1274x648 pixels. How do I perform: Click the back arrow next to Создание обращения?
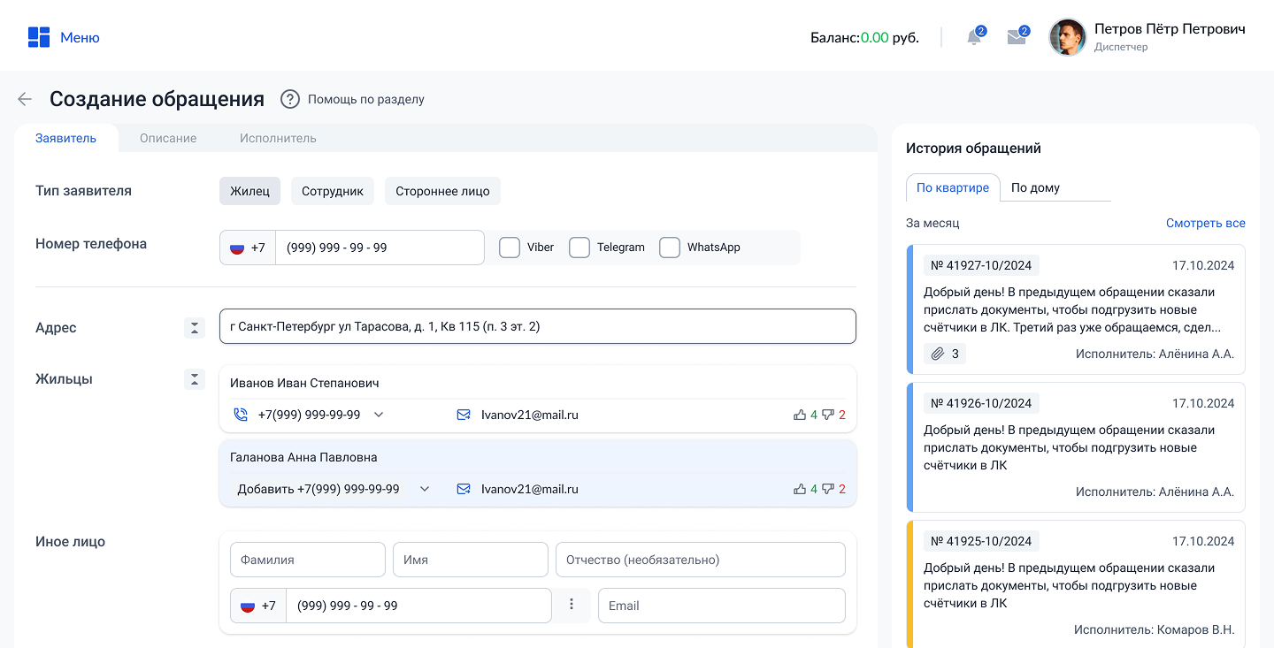[x=25, y=99]
